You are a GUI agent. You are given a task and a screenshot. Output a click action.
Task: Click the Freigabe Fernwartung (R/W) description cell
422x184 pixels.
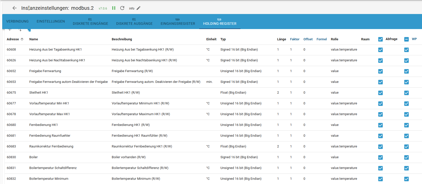pyautogui.click(x=132, y=71)
